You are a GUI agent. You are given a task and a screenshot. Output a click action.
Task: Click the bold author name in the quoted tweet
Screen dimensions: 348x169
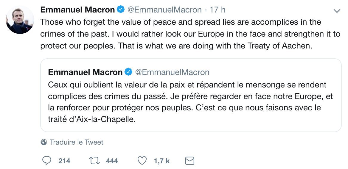click(x=85, y=72)
